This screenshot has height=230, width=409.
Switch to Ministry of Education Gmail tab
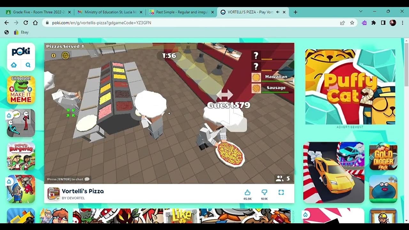pyautogui.click(x=110, y=12)
